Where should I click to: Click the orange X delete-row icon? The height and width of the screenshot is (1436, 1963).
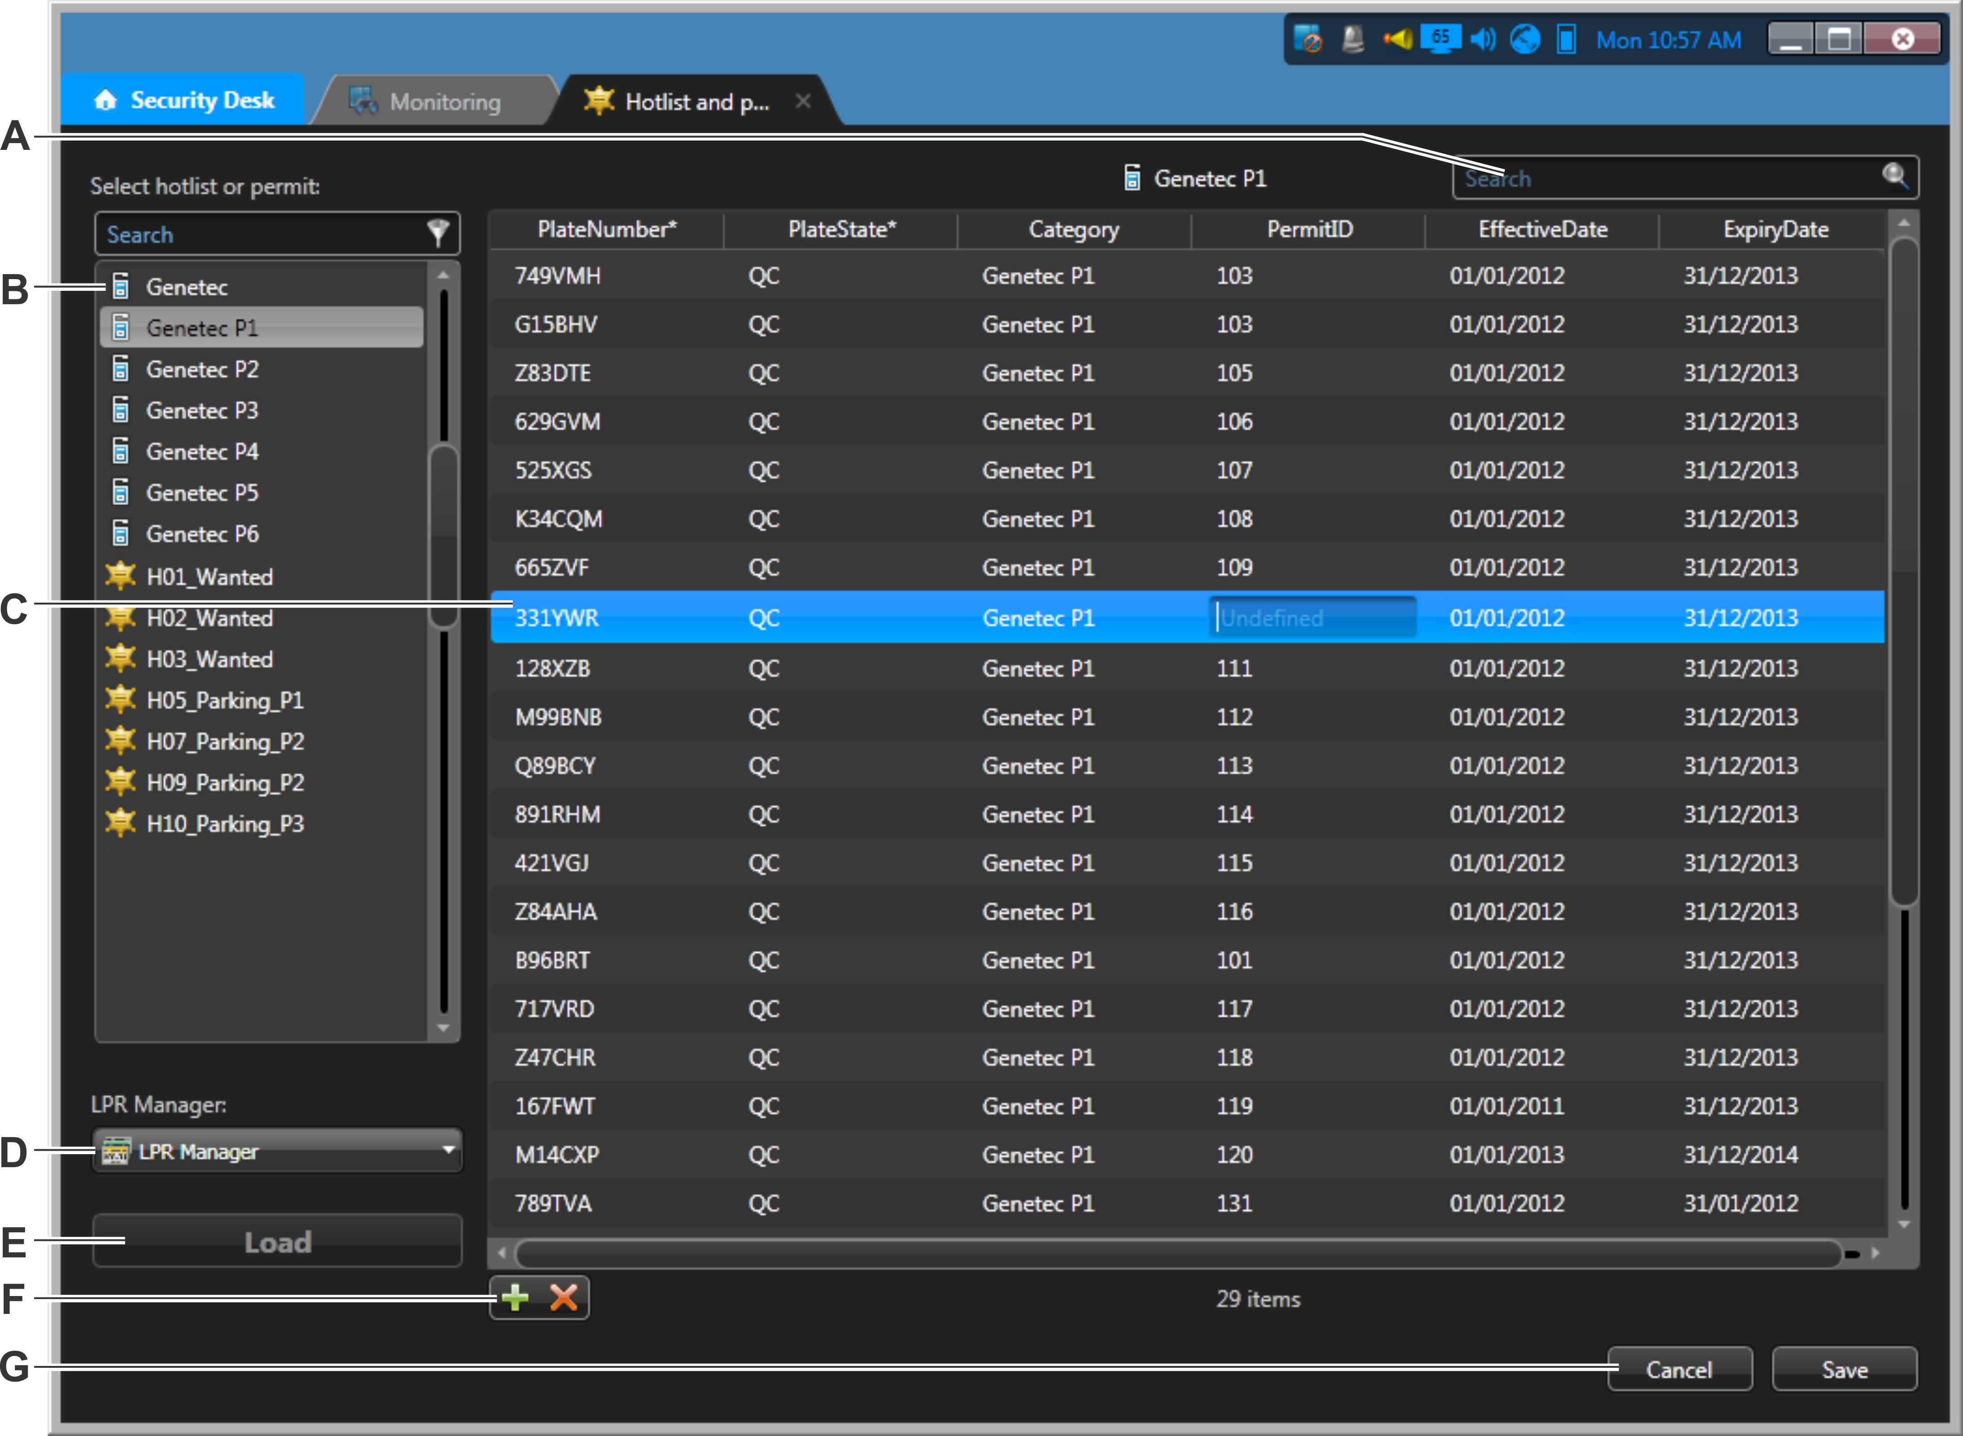(563, 1298)
